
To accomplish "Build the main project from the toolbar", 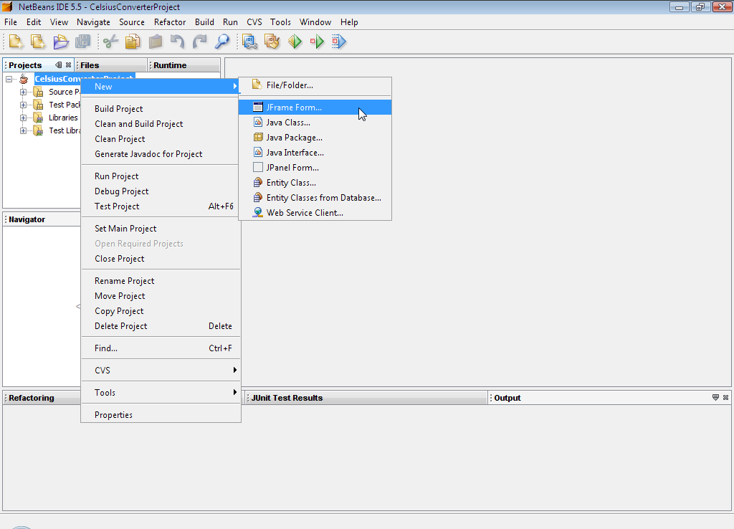I will coord(249,42).
